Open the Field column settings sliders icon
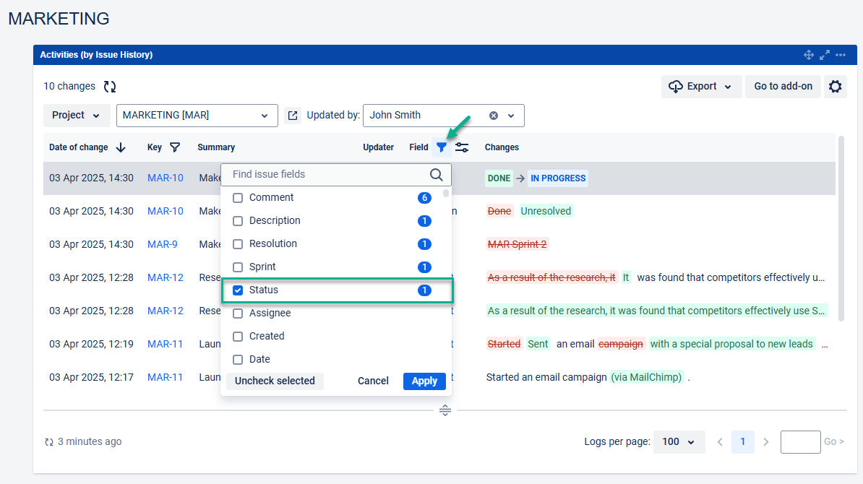The image size is (863, 484). tap(462, 147)
